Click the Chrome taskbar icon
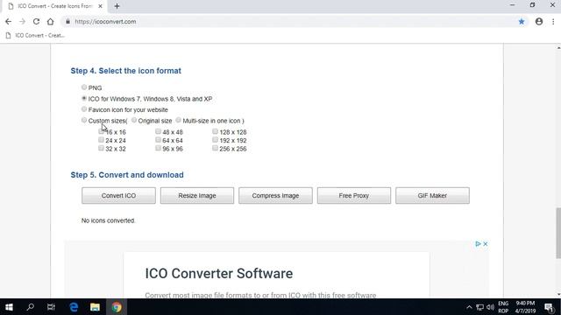This screenshot has height=315, width=561. (117, 307)
